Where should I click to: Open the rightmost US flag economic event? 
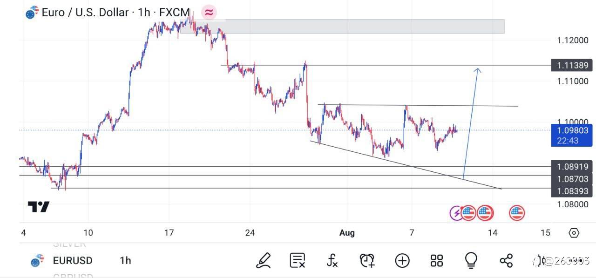517,213
